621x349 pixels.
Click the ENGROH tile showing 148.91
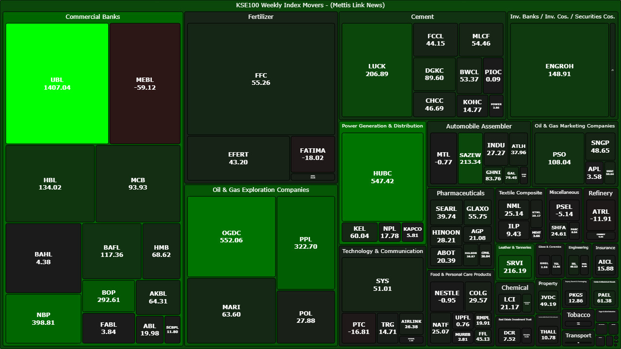pos(559,70)
